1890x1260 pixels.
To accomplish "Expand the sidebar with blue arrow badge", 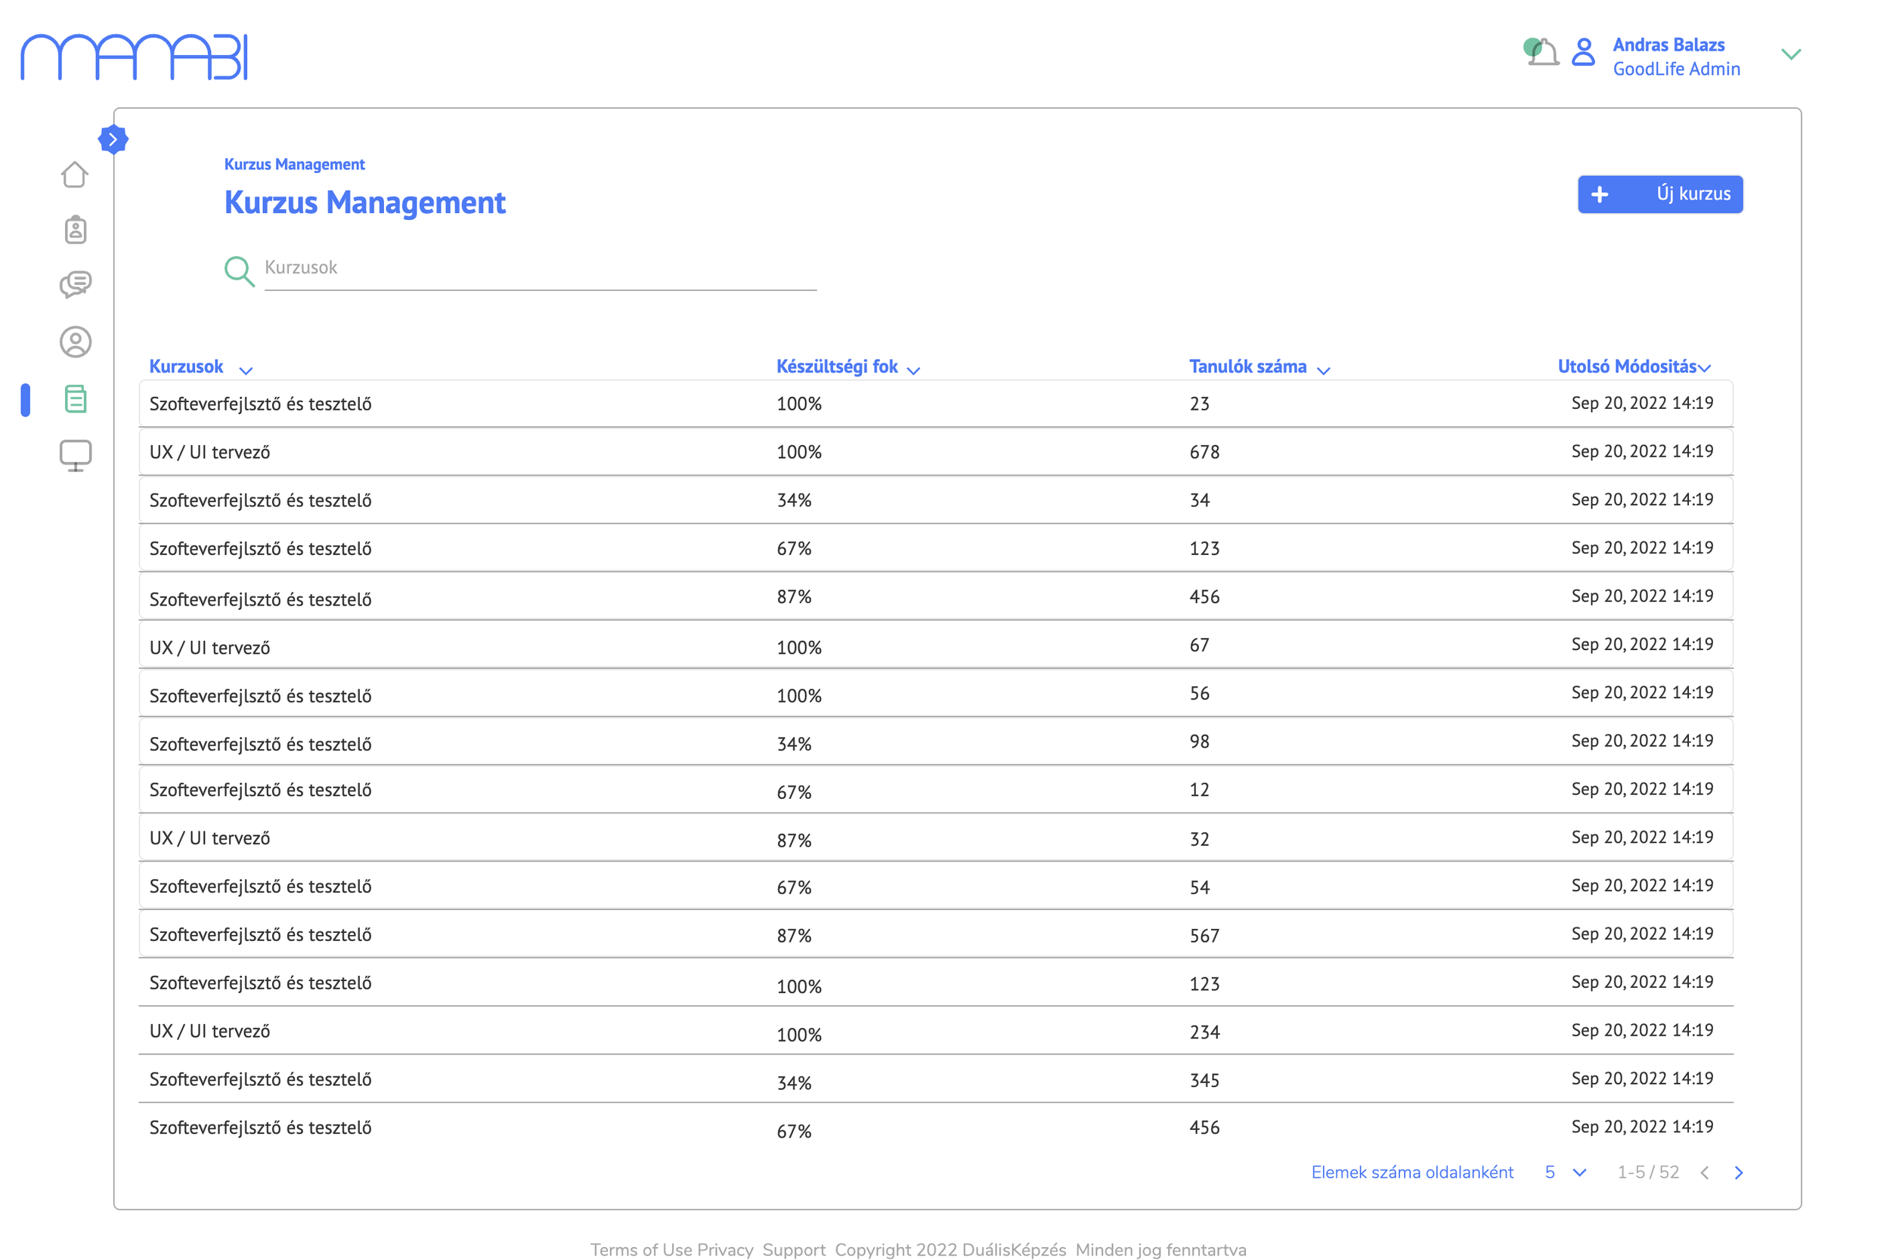I will (x=113, y=140).
